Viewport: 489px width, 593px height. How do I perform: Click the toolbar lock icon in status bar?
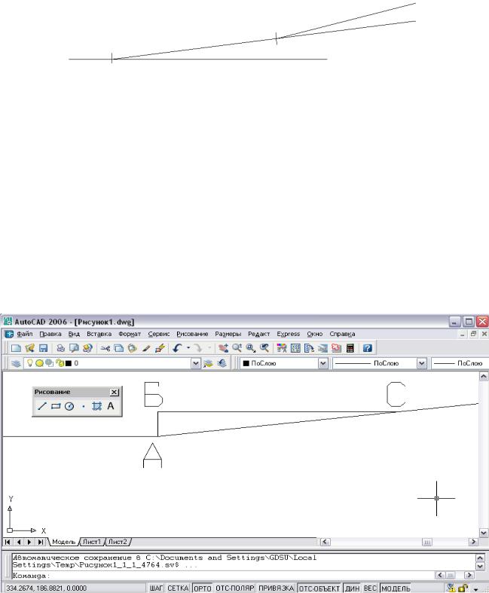(x=463, y=588)
